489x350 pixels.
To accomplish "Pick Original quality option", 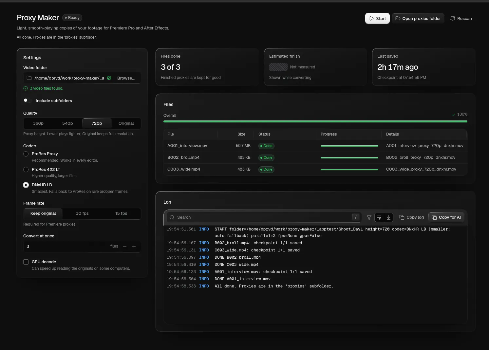I will (126, 123).
